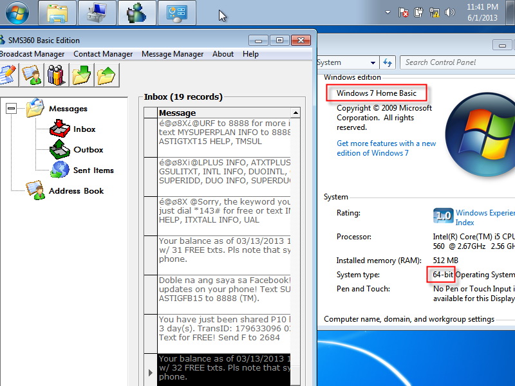Click the network warning tray icon
This screenshot has height=386, width=515.
click(434, 12)
